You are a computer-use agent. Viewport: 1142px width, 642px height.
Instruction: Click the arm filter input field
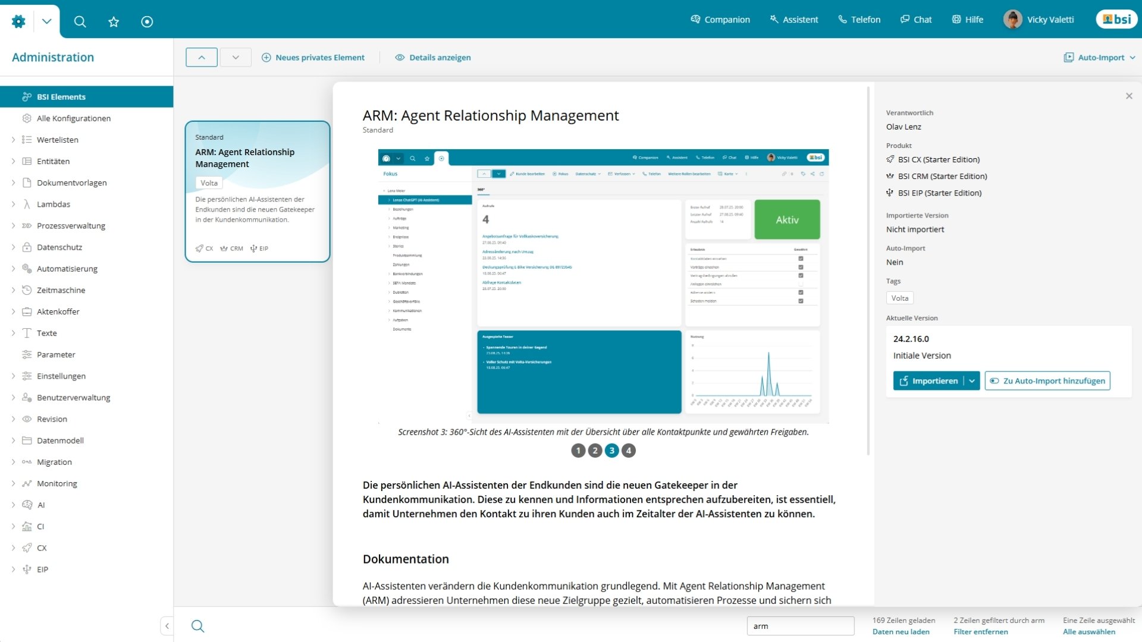[800, 626]
